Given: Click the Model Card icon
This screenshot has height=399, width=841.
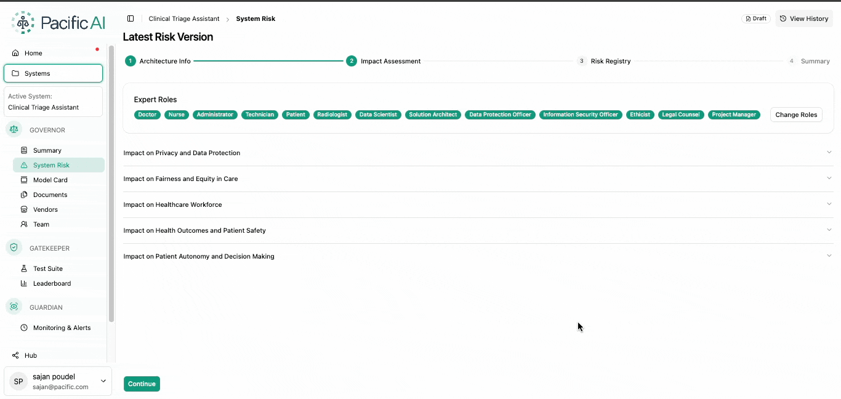Looking at the screenshot, I should coord(24,180).
